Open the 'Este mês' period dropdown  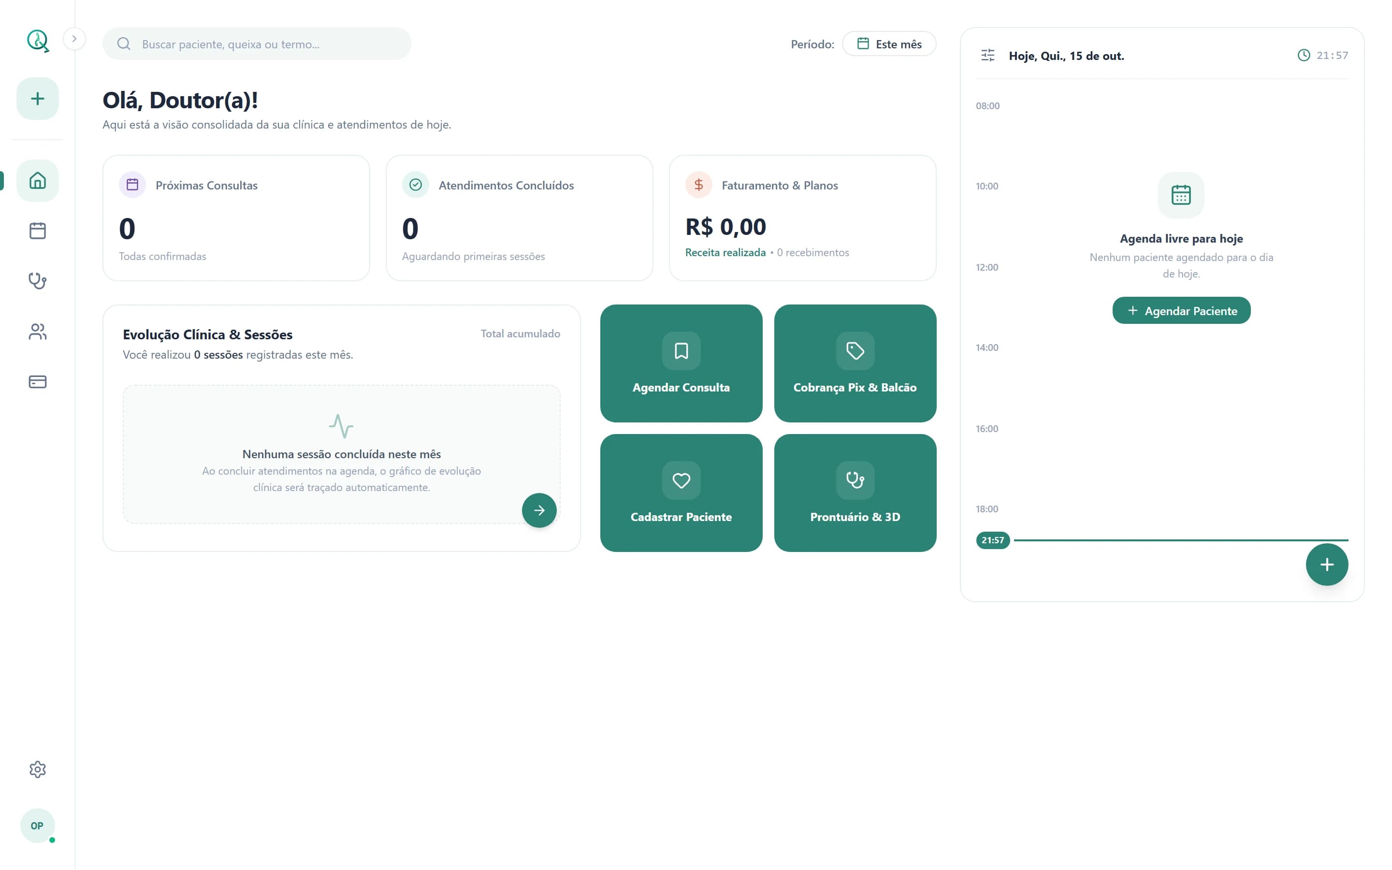pyautogui.click(x=889, y=43)
